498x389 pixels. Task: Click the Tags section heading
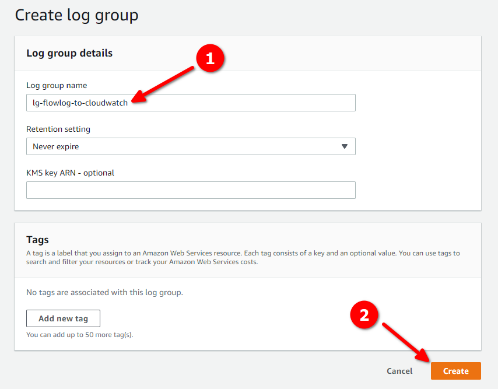pos(37,240)
